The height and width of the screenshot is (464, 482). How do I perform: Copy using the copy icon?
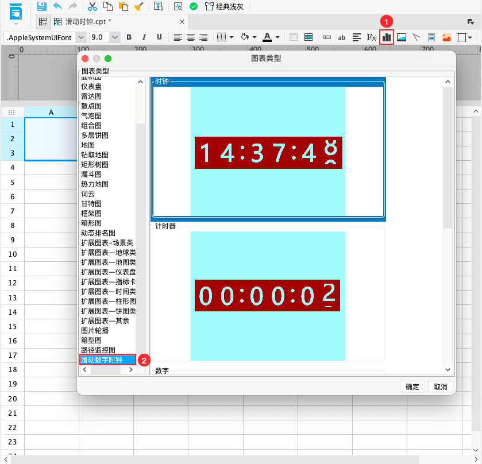click(107, 6)
